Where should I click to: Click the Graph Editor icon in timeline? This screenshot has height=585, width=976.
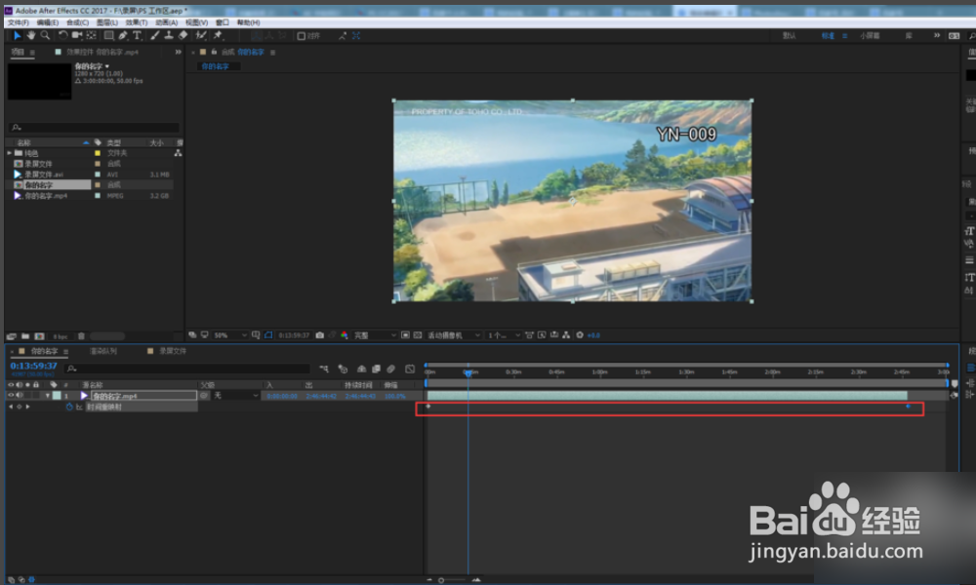point(410,369)
